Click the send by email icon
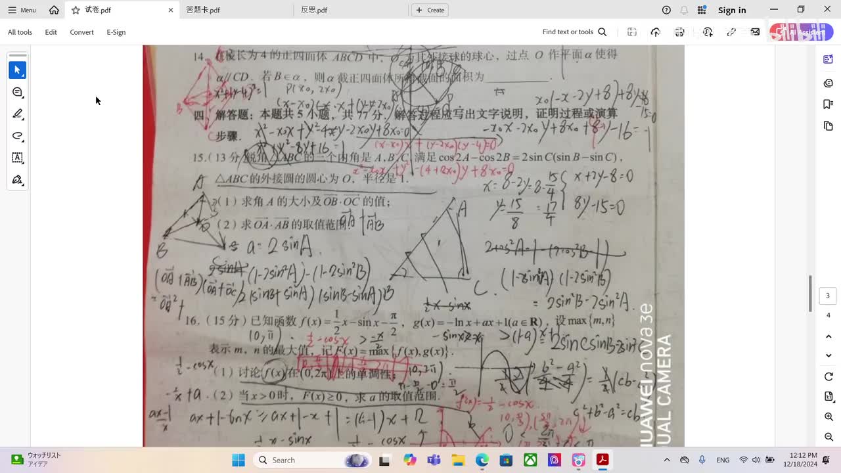Image resolution: width=841 pixels, height=473 pixels. pos(755,32)
